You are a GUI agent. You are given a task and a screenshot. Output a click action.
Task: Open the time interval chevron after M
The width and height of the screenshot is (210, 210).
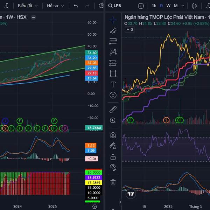coord(183,6)
